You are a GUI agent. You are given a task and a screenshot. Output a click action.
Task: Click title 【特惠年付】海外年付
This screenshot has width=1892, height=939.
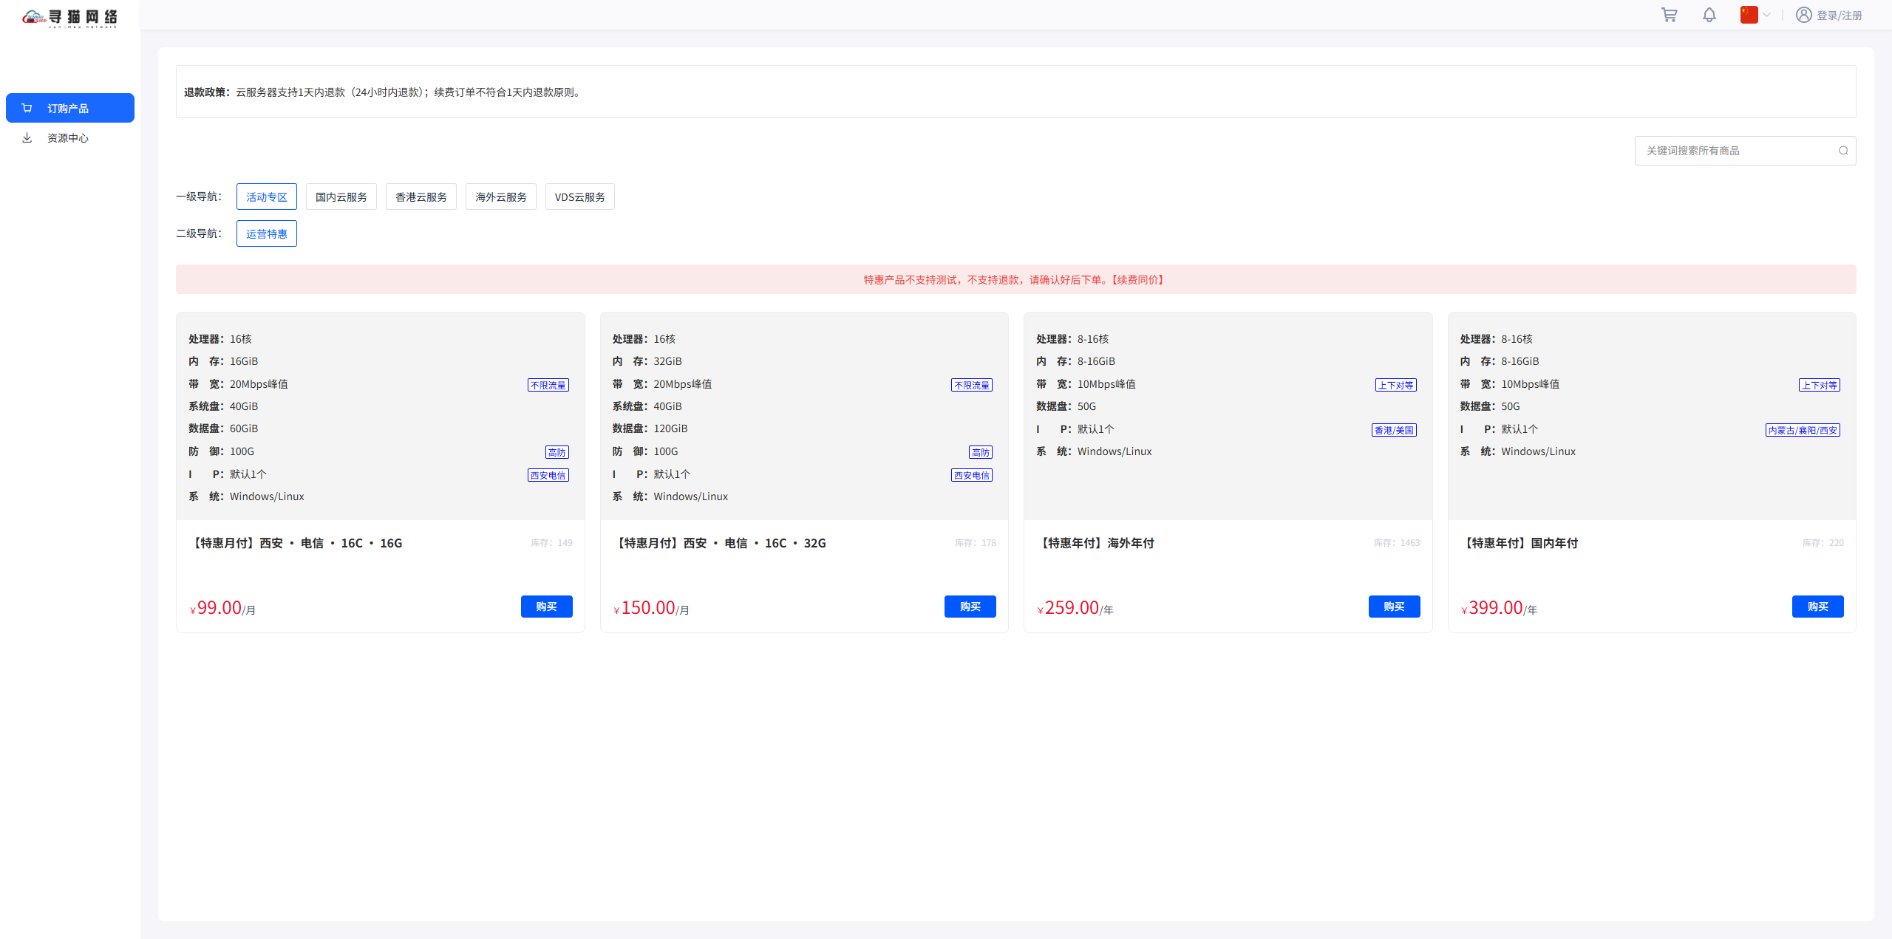click(x=1095, y=543)
